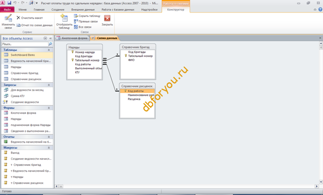Open the Создание ribbon tab

pos(58,9)
